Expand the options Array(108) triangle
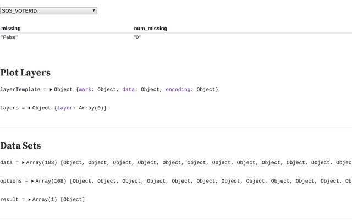This screenshot has height=220, width=352. click(x=32, y=181)
